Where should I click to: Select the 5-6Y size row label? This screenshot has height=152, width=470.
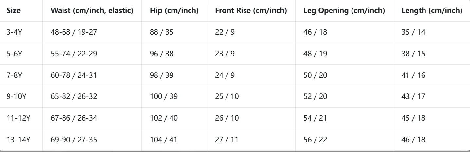pos(14,54)
